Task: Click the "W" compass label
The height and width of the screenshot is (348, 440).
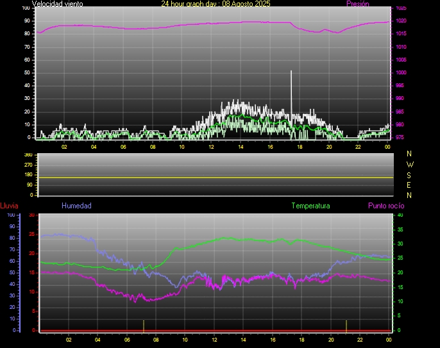Action: pyautogui.click(x=410, y=164)
